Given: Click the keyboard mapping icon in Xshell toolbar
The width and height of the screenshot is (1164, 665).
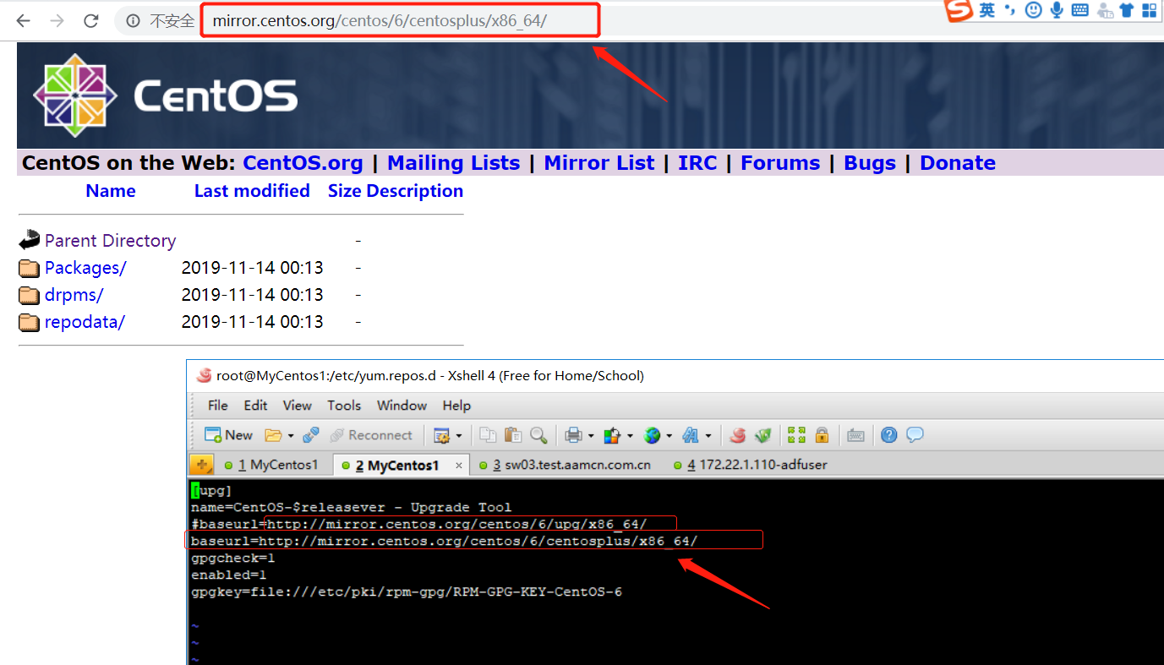Looking at the screenshot, I should click(855, 435).
